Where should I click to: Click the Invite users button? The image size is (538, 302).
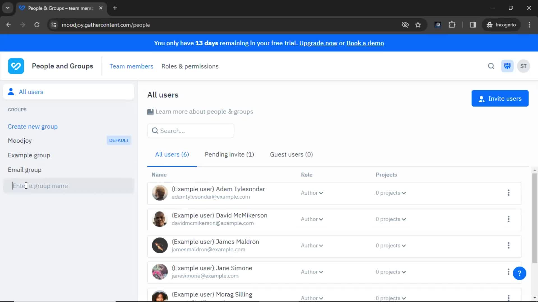(x=500, y=98)
